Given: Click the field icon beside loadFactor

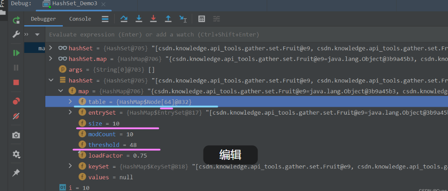Looking at the screenshot, I should [x=82, y=155].
